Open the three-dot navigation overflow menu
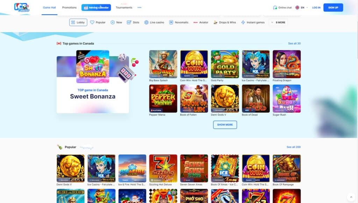Viewport: 358px width, 203px height. click(139, 8)
